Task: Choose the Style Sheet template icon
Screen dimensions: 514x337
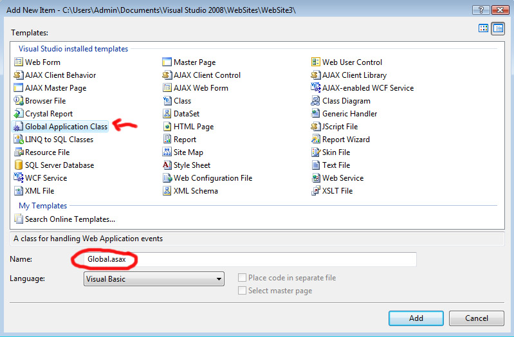Action: (x=167, y=165)
